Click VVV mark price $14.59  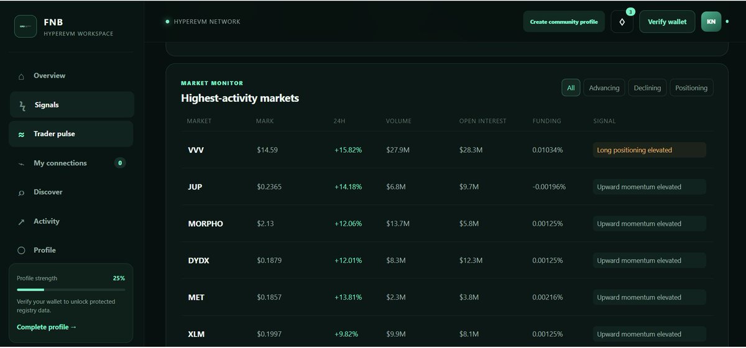(267, 150)
